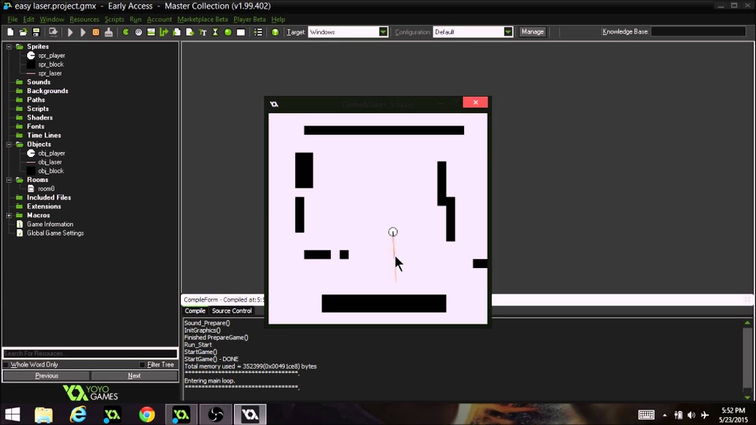Switch to the Source Control tab
The height and width of the screenshot is (425, 756).
[232, 311]
